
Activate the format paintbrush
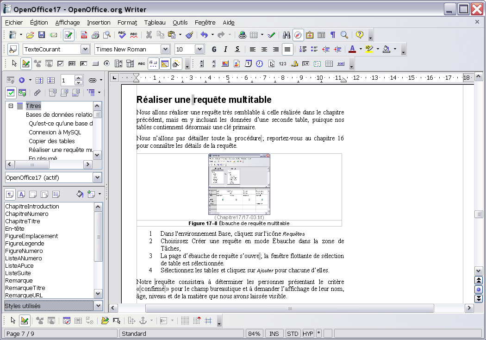(189, 35)
